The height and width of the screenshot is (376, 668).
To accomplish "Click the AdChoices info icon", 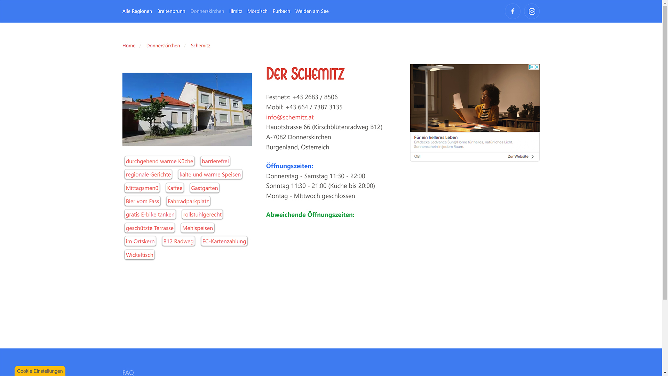I will [x=531, y=67].
